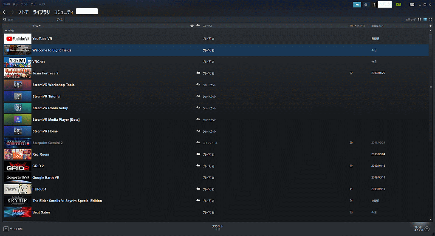Switch to list view mode icon
Screen dimensions: 435x236
coord(425,20)
